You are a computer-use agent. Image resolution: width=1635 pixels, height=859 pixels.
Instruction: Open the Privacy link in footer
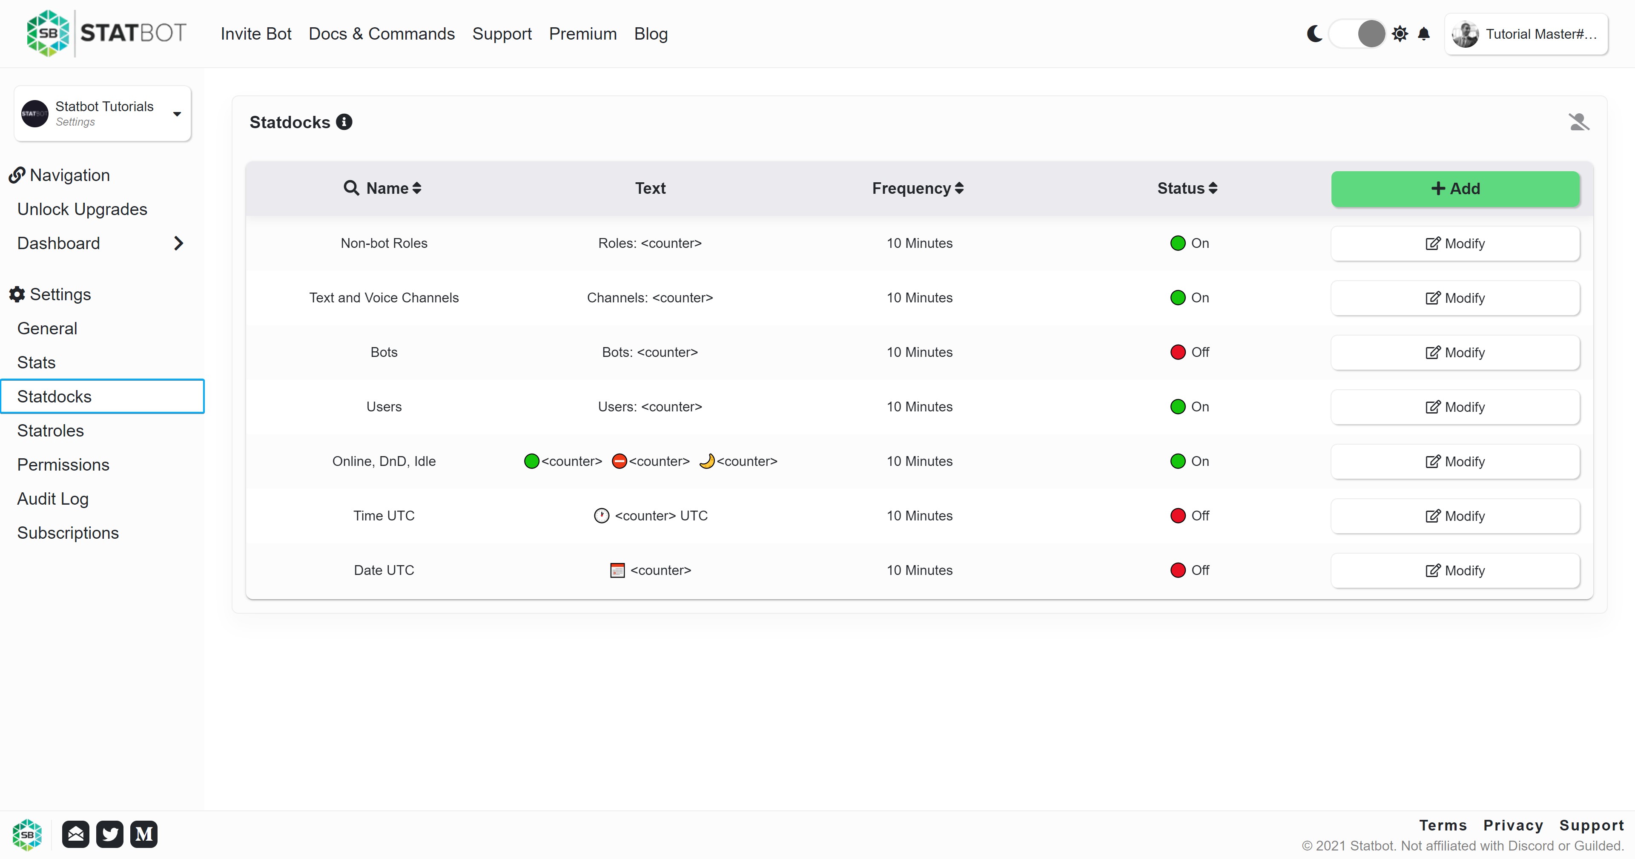1513,825
